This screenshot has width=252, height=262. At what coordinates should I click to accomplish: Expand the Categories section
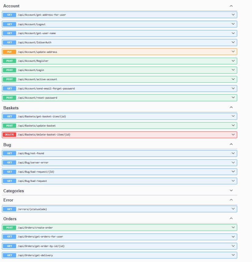(x=231, y=191)
